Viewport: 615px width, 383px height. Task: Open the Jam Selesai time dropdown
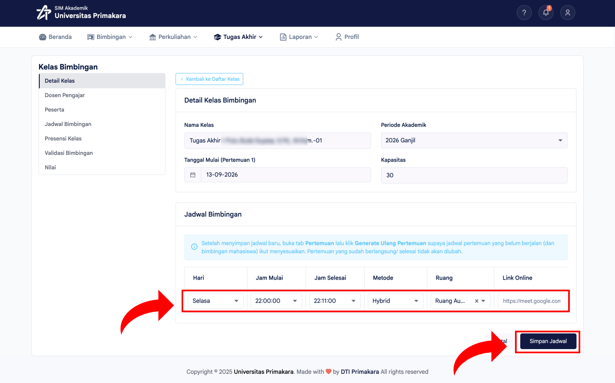point(335,301)
